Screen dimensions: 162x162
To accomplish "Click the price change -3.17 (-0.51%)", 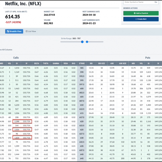I will (13, 22).
